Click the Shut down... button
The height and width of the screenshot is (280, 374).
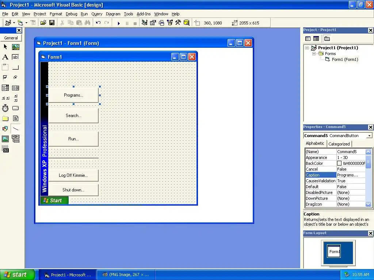point(73,190)
